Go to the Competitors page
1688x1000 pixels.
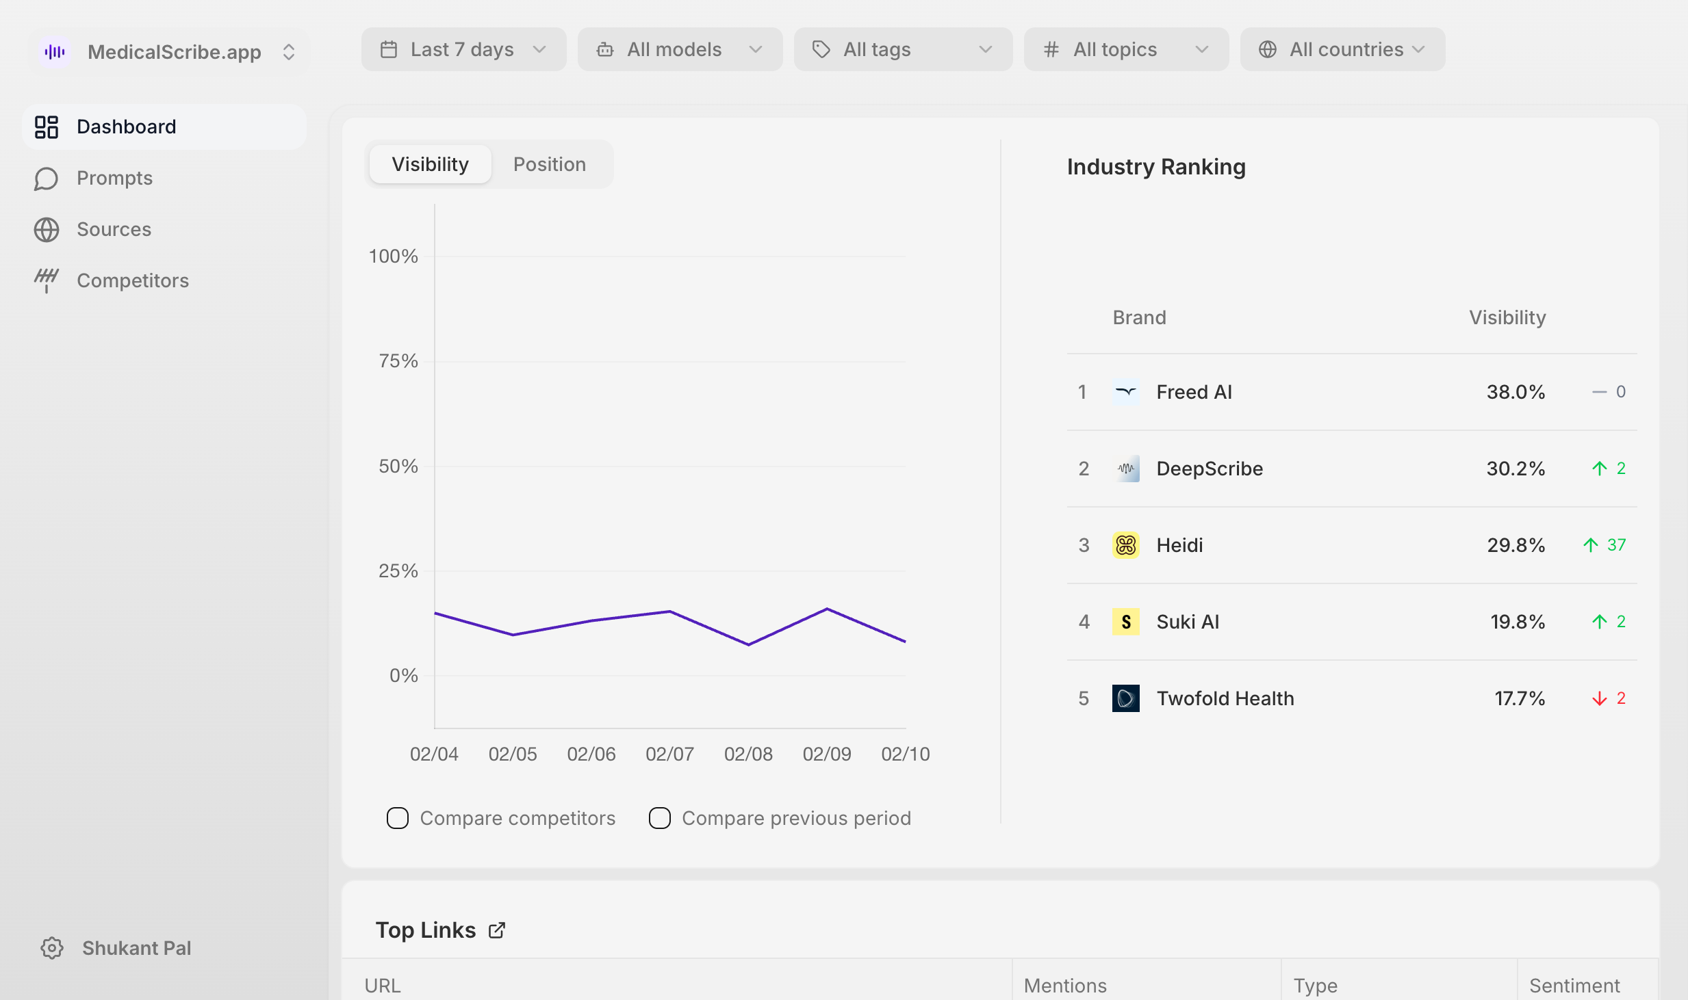pyautogui.click(x=132, y=280)
